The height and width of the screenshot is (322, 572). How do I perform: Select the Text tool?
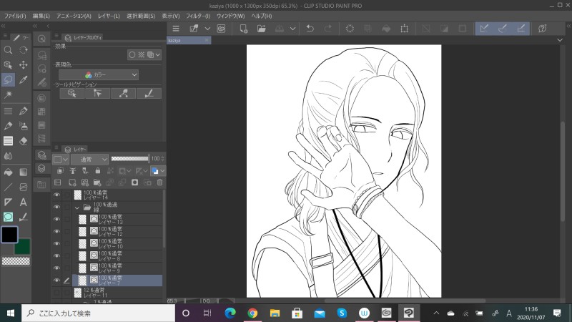pyautogui.click(x=24, y=203)
